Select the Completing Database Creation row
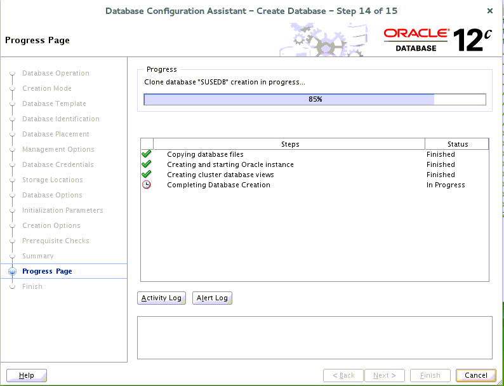Image resolution: width=504 pixels, height=386 pixels. click(218, 185)
